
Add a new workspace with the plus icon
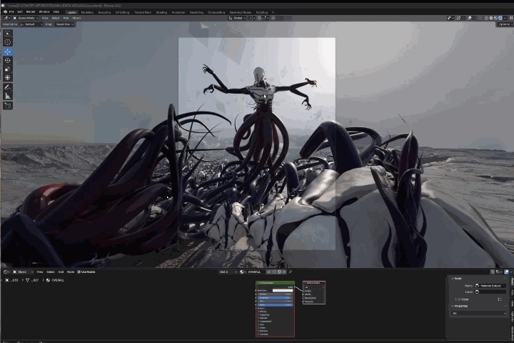pos(273,12)
